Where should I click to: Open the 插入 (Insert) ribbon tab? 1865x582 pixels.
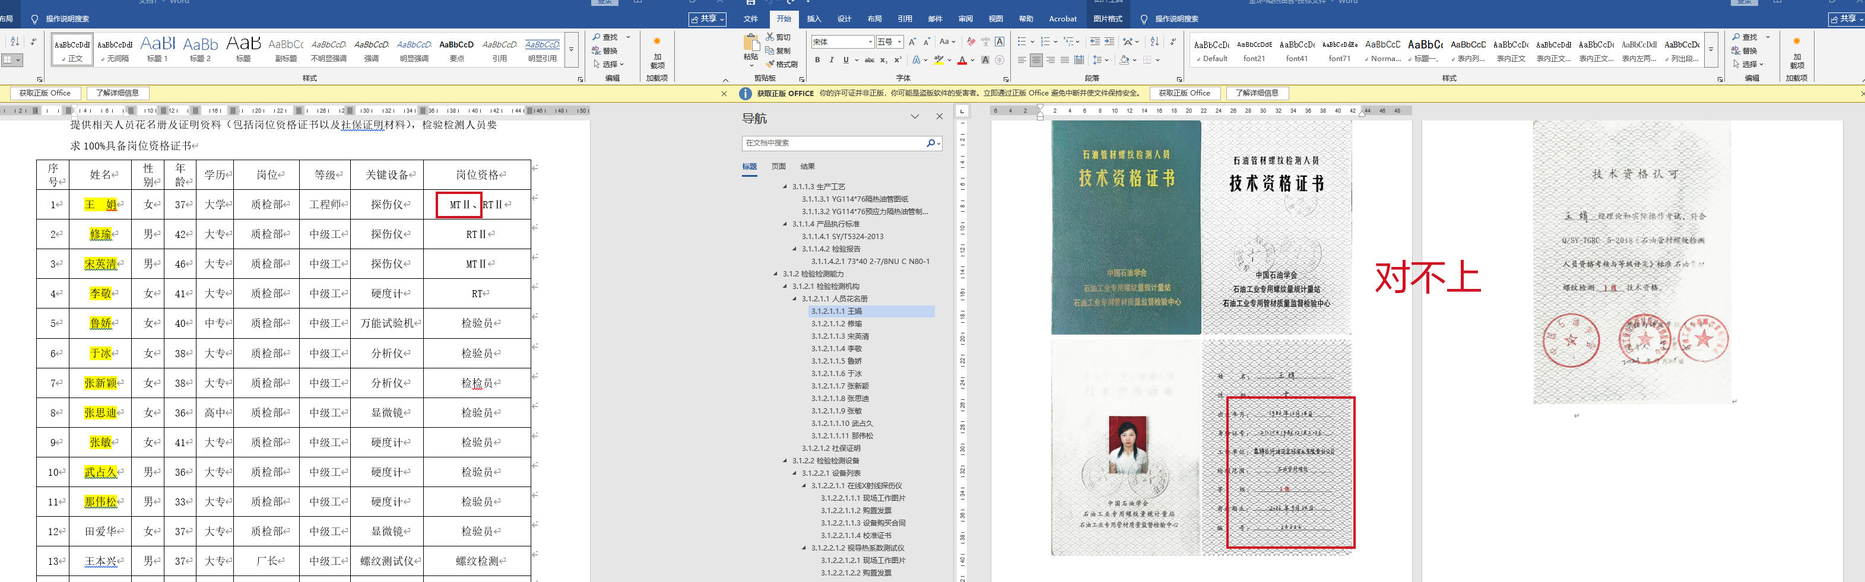point(814,19)
